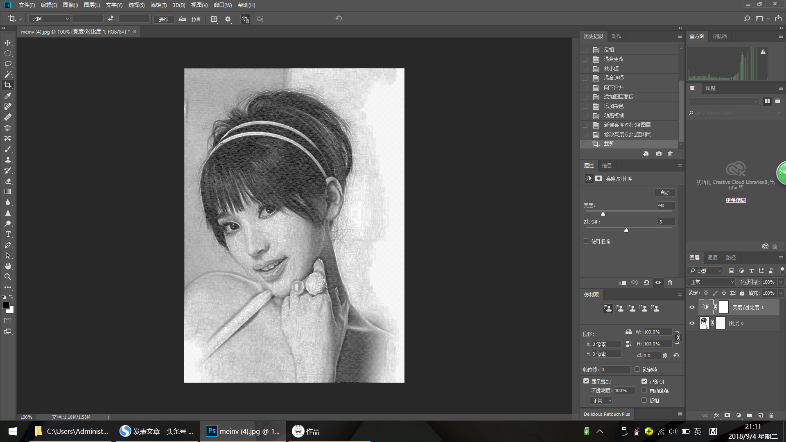Select the Clone Stamp tool
The width and height of the screenshot is (786, 442).
(8, 160)
